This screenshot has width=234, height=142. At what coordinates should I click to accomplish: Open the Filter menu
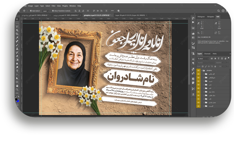click(x=53, y=6)
